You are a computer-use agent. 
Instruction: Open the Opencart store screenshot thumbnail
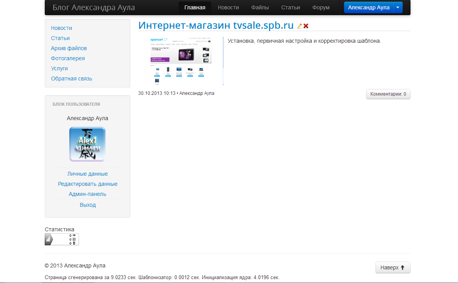pos(181,61)
